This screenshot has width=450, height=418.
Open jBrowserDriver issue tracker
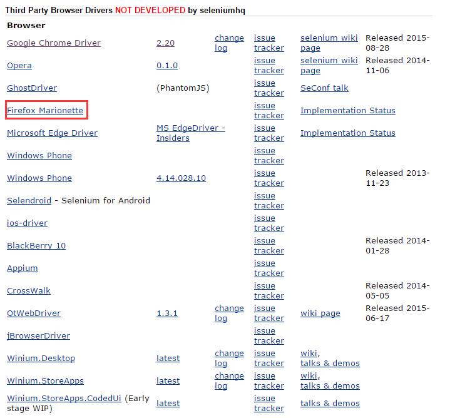269,335
